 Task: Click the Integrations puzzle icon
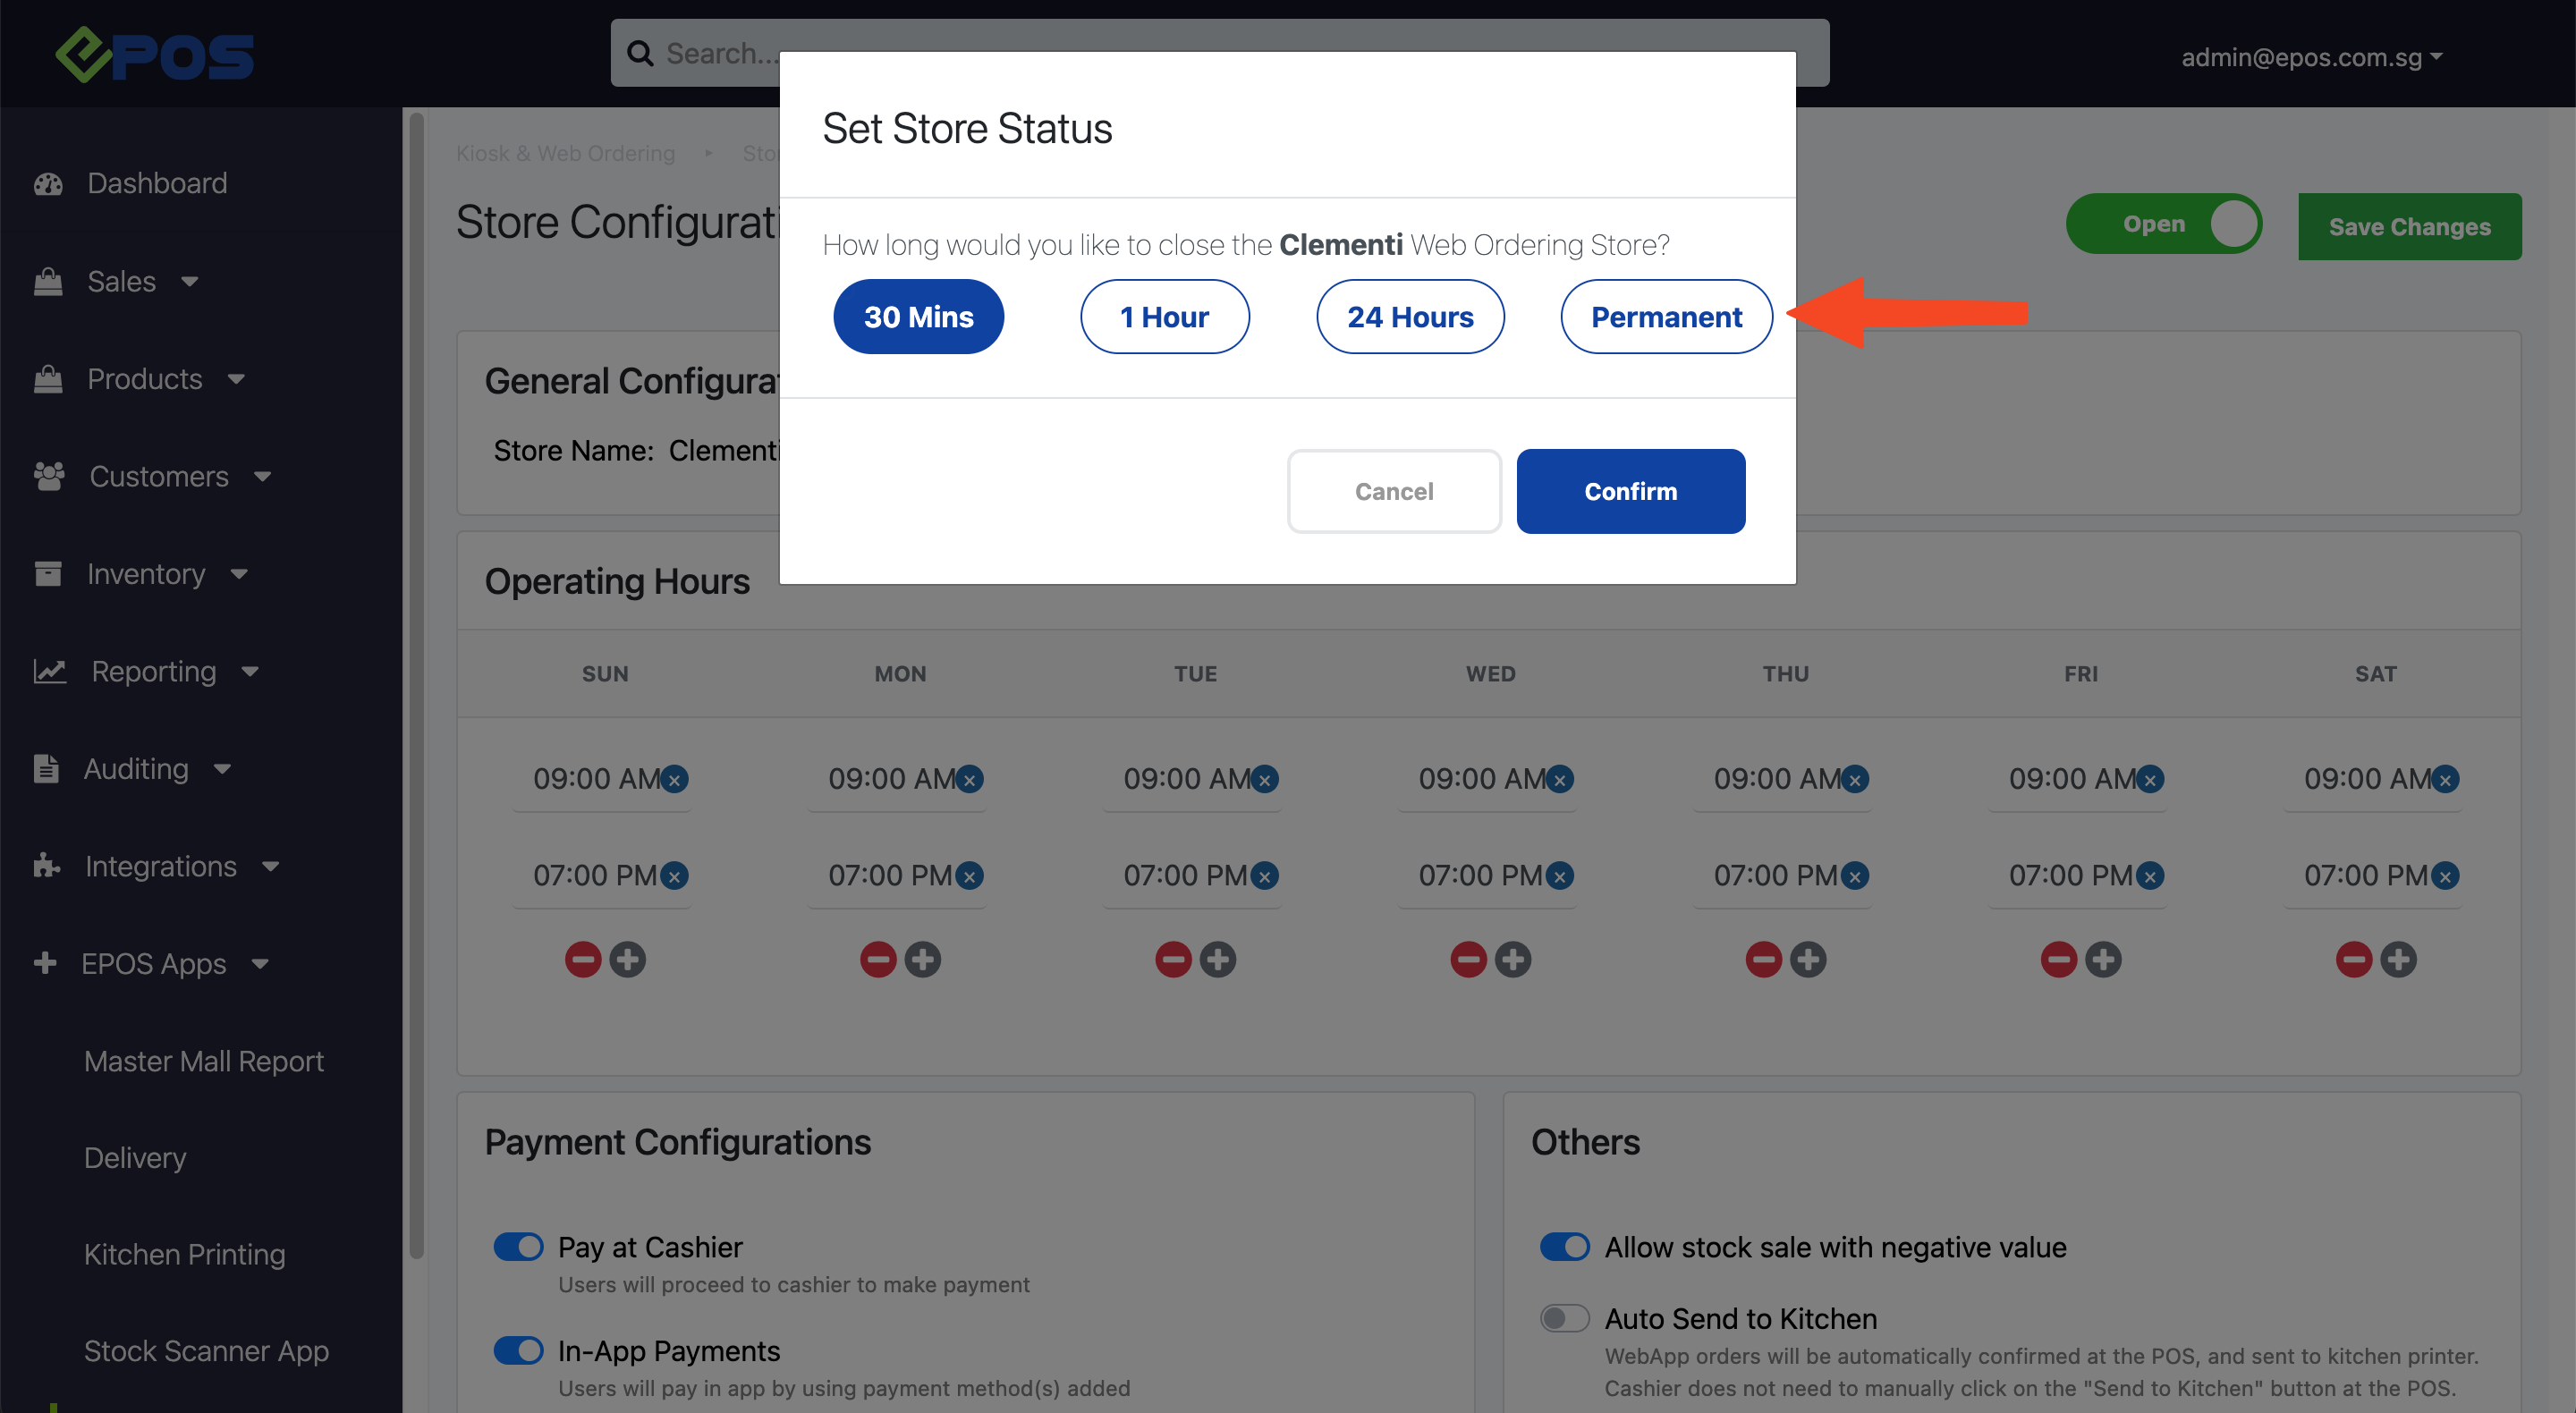[x=46, y=866]
